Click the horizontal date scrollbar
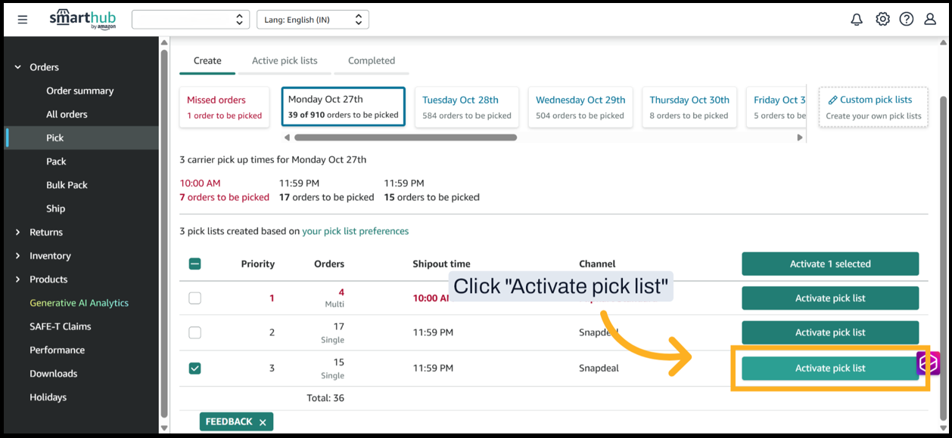Viewport: 952px width, 438px height. coord(405,137)
